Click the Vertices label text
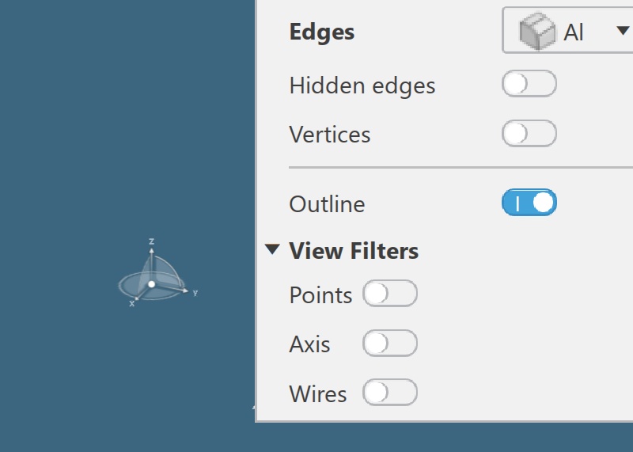 (329, 135)
